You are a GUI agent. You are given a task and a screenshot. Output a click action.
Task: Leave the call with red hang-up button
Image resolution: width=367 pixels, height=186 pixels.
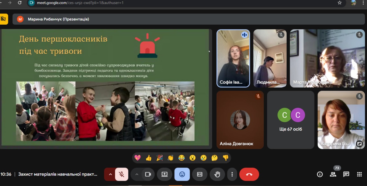tap(249, 174)
